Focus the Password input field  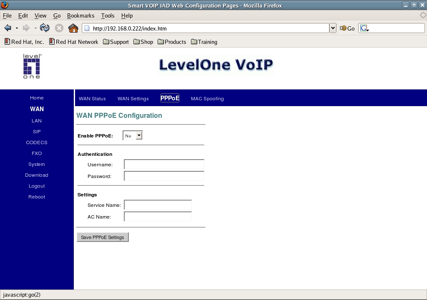coord(164,176)
